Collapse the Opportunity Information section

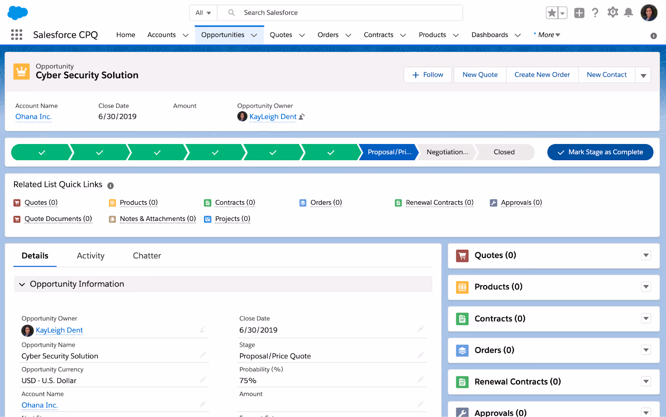click(22, 284)
